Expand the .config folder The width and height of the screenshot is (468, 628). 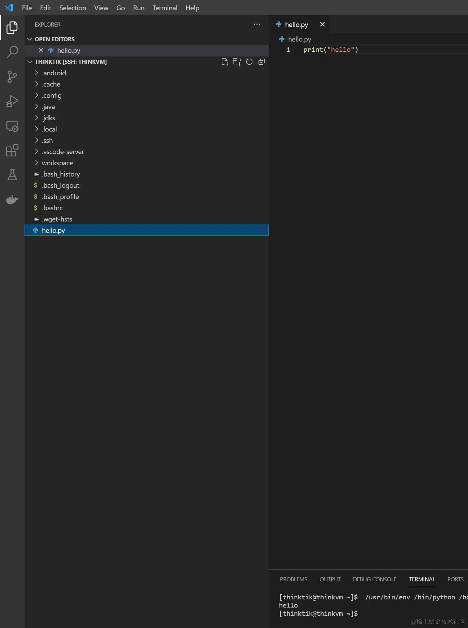146,95
